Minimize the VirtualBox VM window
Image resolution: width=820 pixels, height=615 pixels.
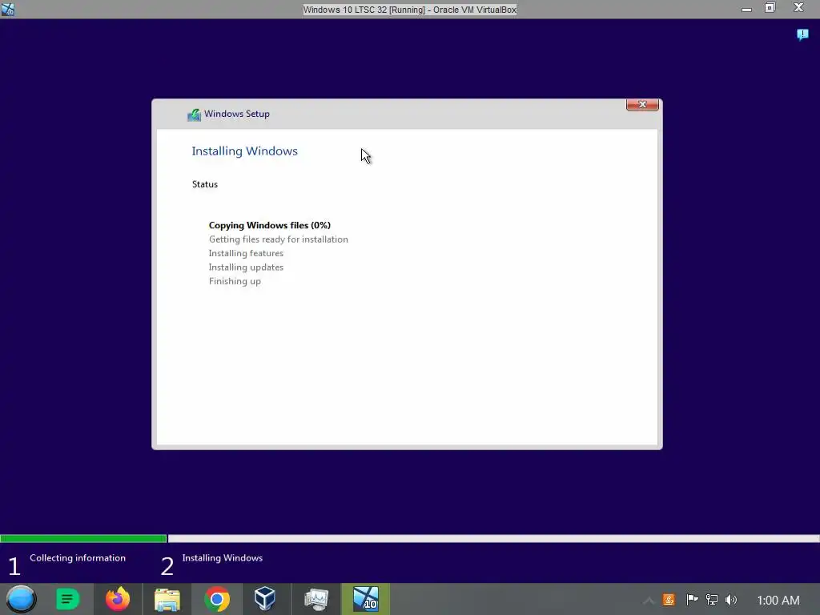point(746,9)
